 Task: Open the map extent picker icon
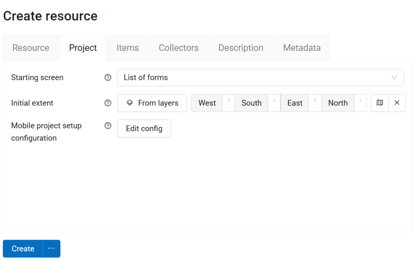tap(380, 103)
